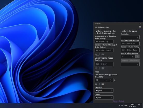Image resolution: width=143 pixels, height=108 pixels.
Task: Click the launched app volume limit value field
Action: click(100, 80)
